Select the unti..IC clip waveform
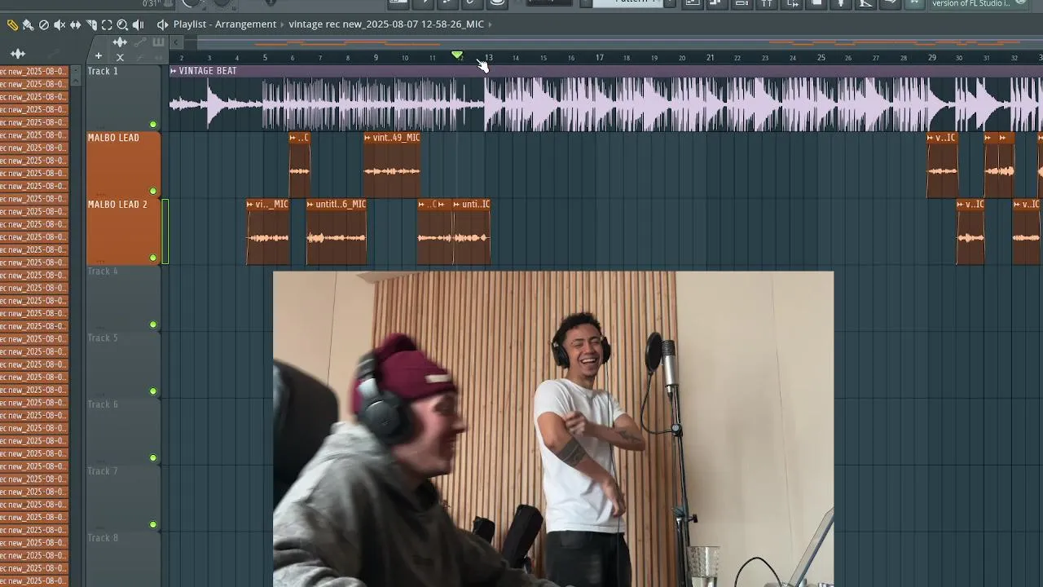 pyautogui.click(x=472, y=237)
